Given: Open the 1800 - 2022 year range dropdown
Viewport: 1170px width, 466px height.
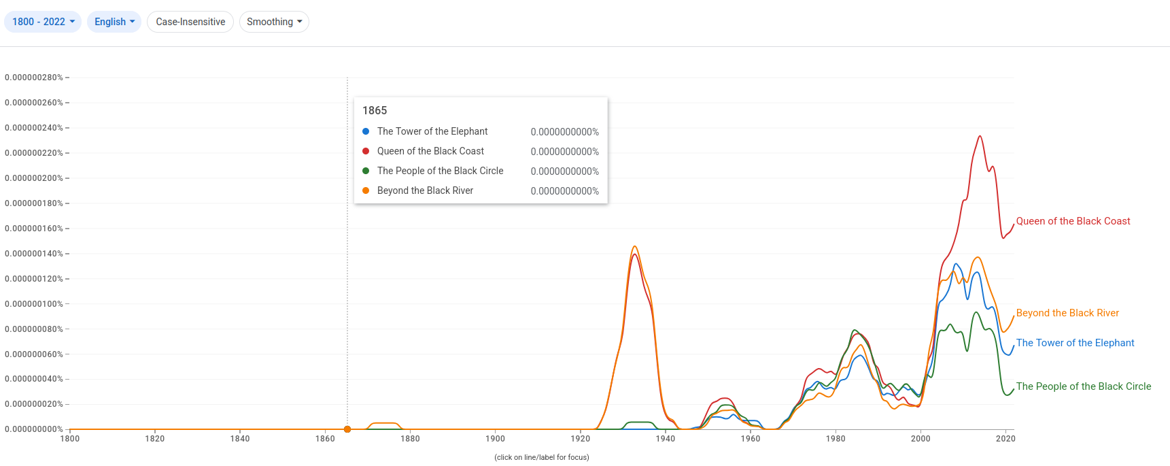Looking at the screenshot, I should [43, 22].
